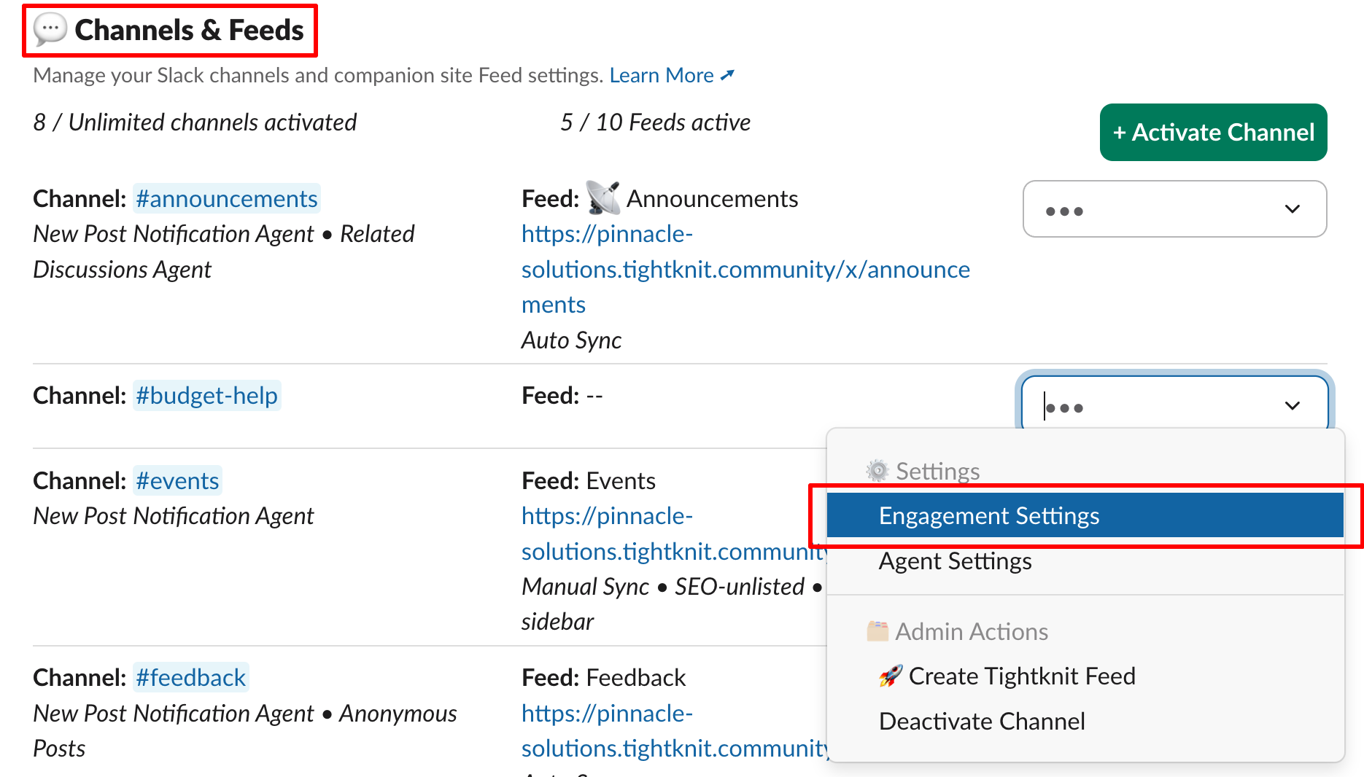Open the Learn More link
The image size is (1364, 777).
[x=662, y=75]
